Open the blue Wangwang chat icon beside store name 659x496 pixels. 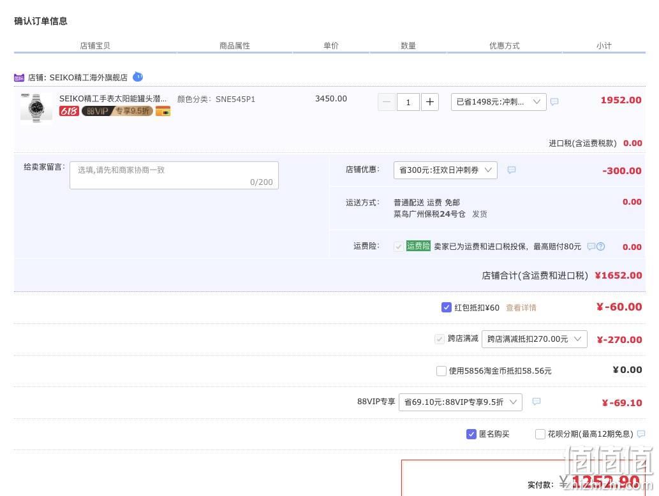(x=138, y=77)
